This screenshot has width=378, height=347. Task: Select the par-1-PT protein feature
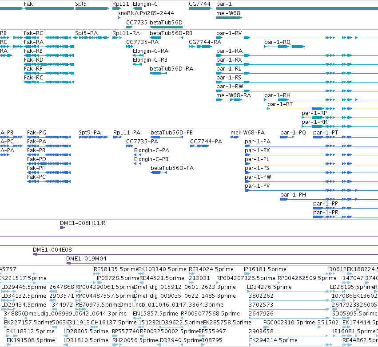click(346, 137)
